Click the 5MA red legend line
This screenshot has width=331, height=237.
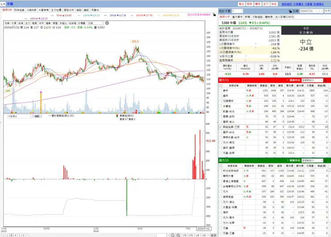(61, 15)
